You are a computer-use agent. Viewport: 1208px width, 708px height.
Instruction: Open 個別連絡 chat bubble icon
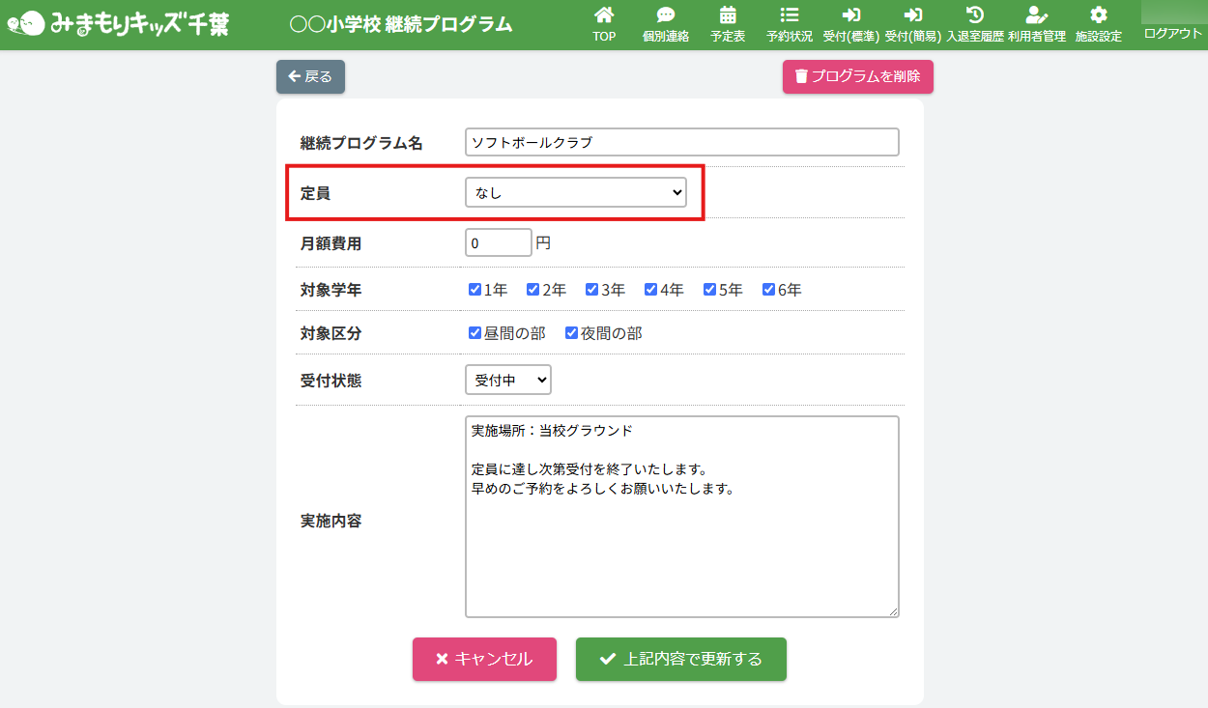[665, 15]
